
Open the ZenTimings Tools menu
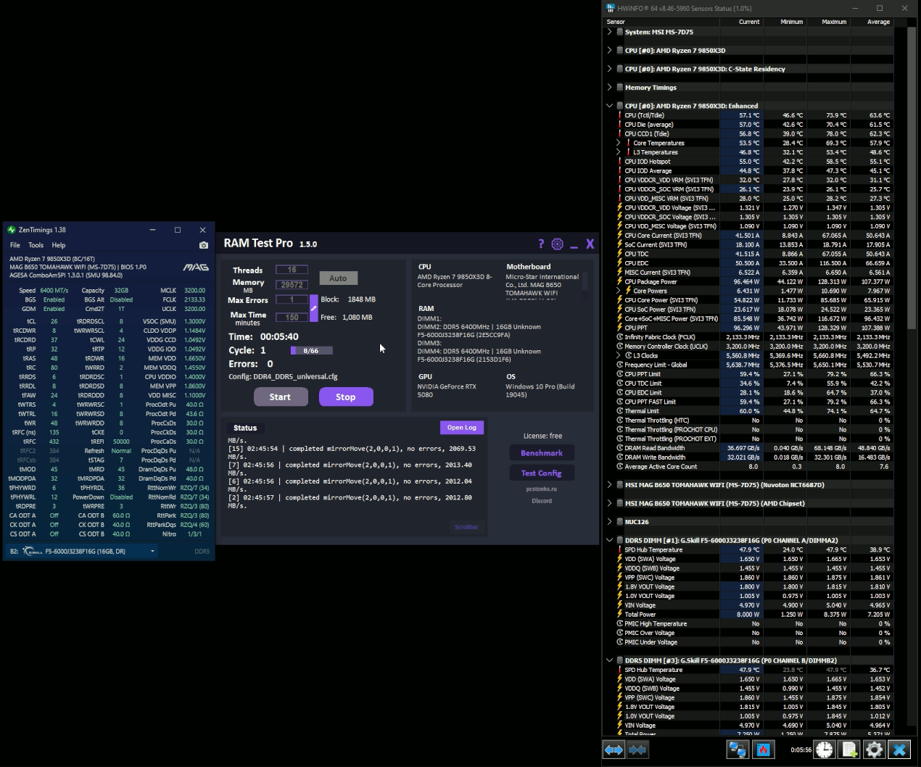tap(36, 245)
